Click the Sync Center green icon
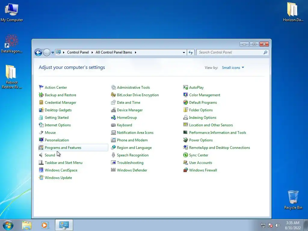The width and height of the screenshot is (308, 231). click(185, 155)
